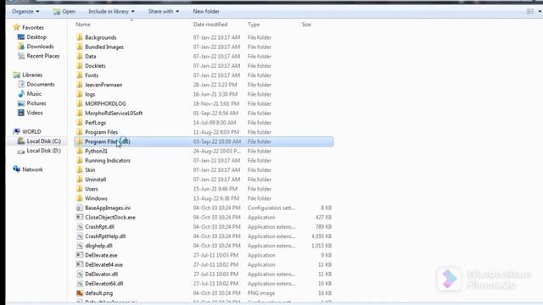Click the CrashRptHelp.dll file icon

pos(80,236)
